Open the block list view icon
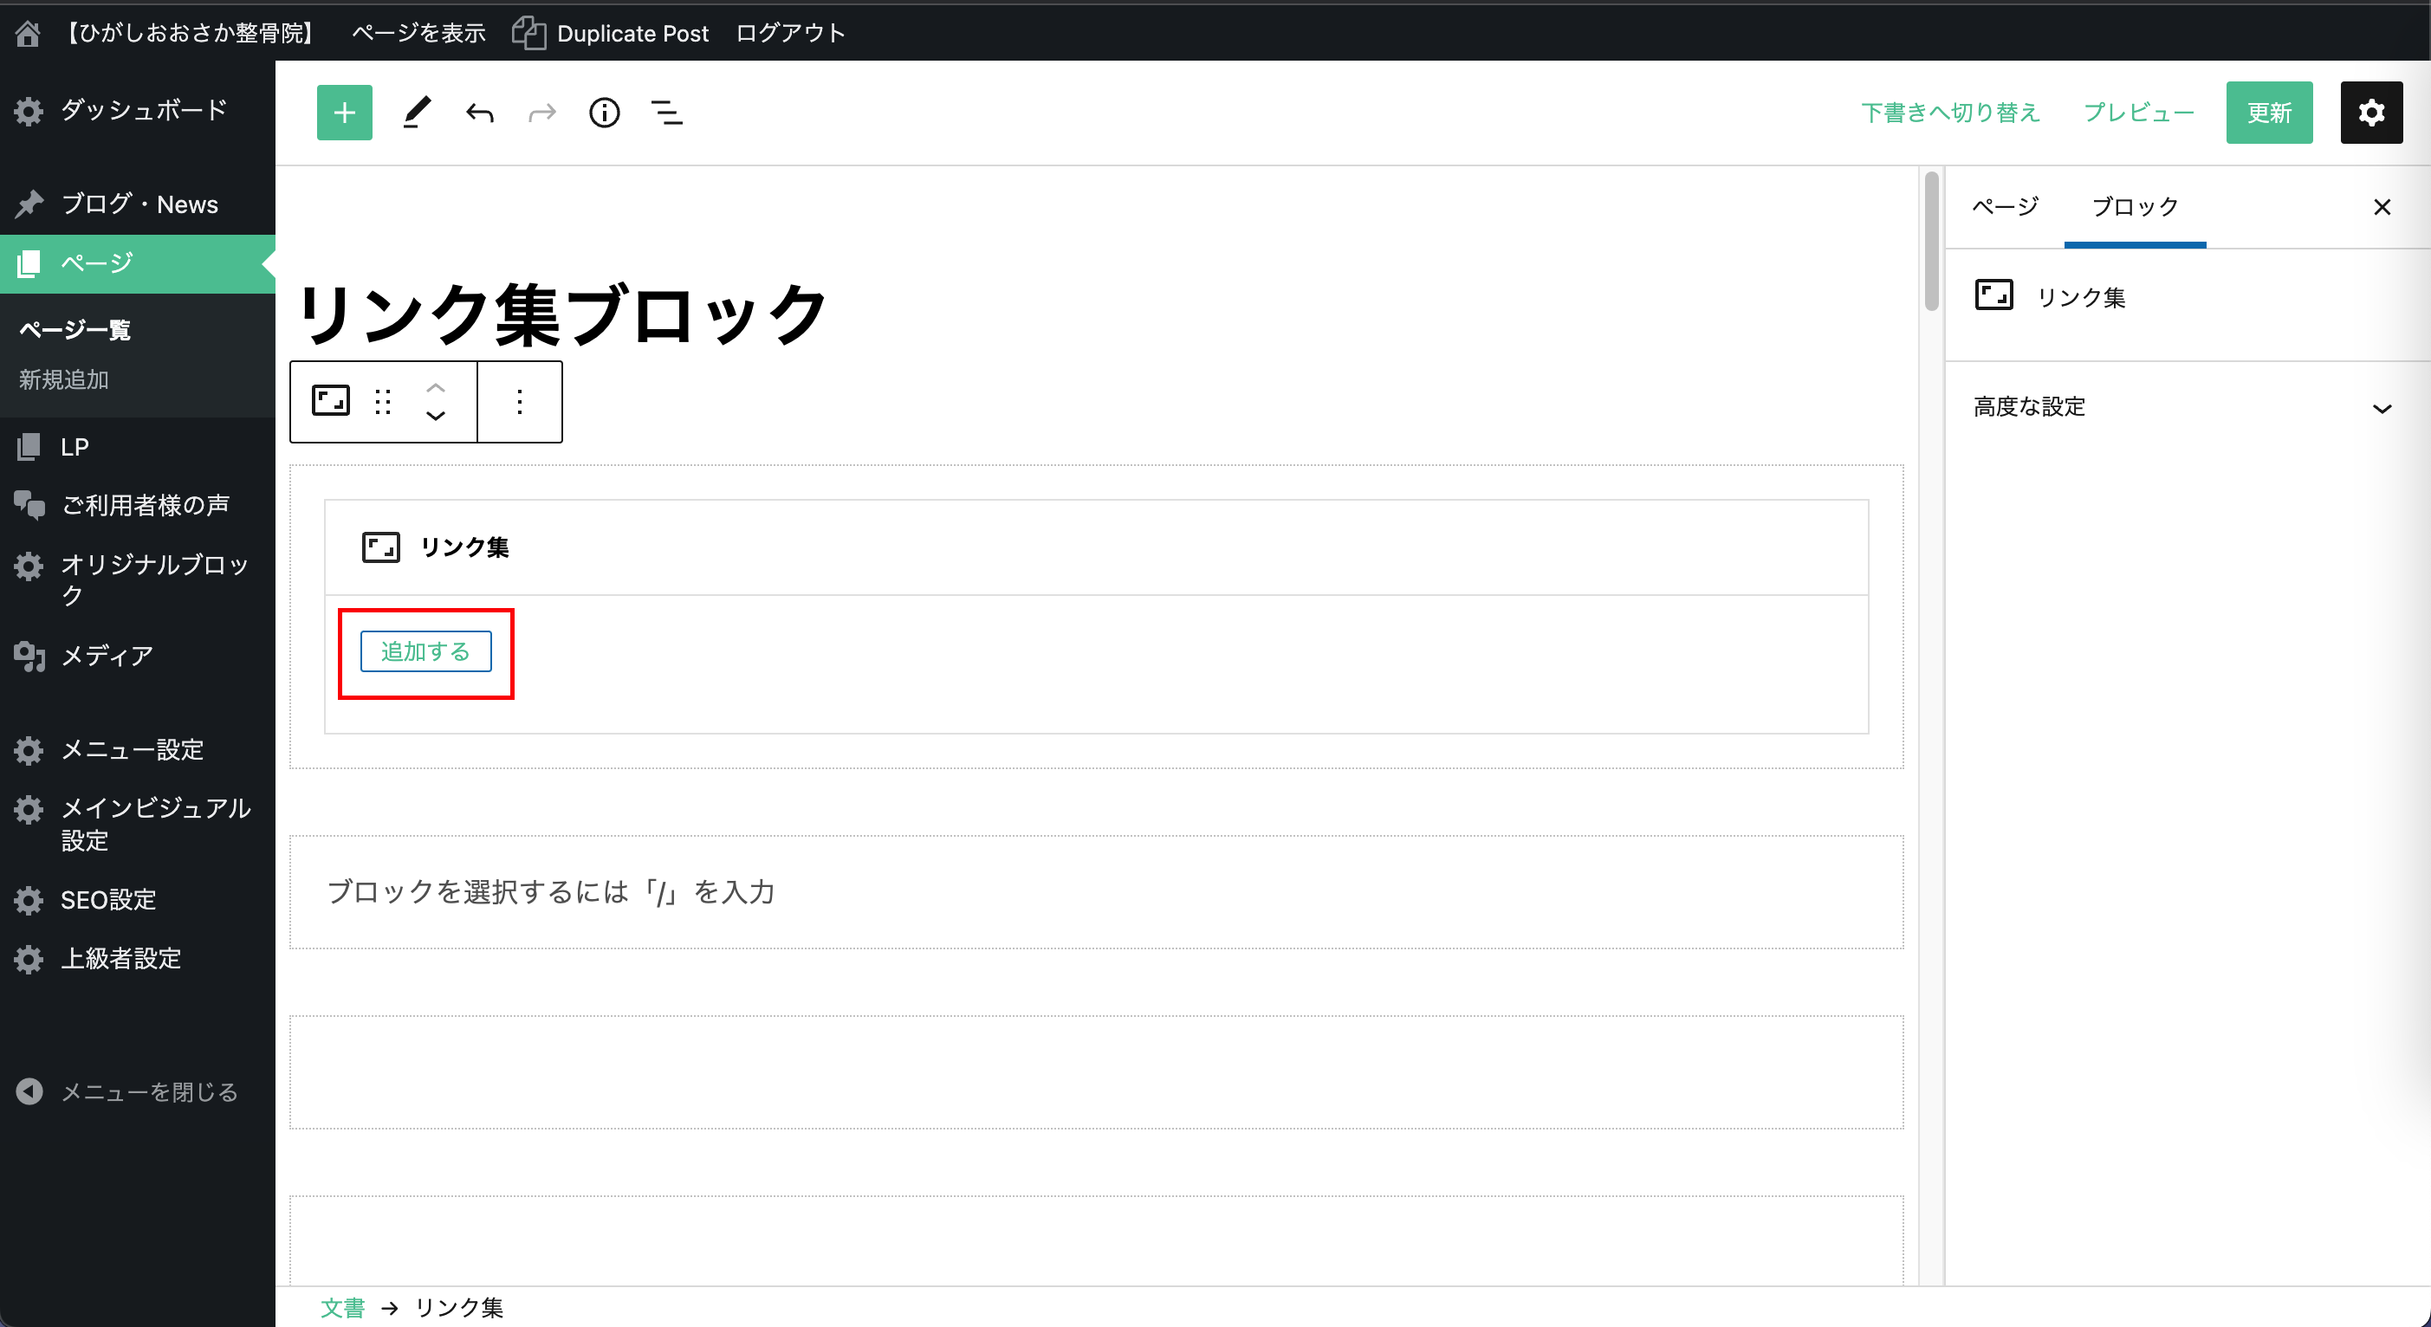This screenshot has height=1327, width=2431. pos(667,113)
